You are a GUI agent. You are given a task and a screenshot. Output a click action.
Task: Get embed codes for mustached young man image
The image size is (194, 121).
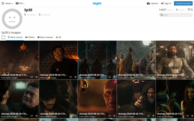(70, 116)
